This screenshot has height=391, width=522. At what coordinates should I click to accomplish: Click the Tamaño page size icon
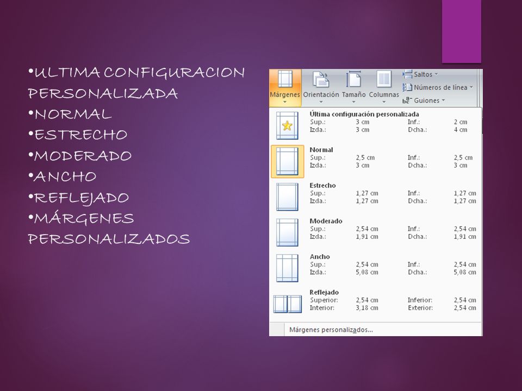(x=353, y=79)
